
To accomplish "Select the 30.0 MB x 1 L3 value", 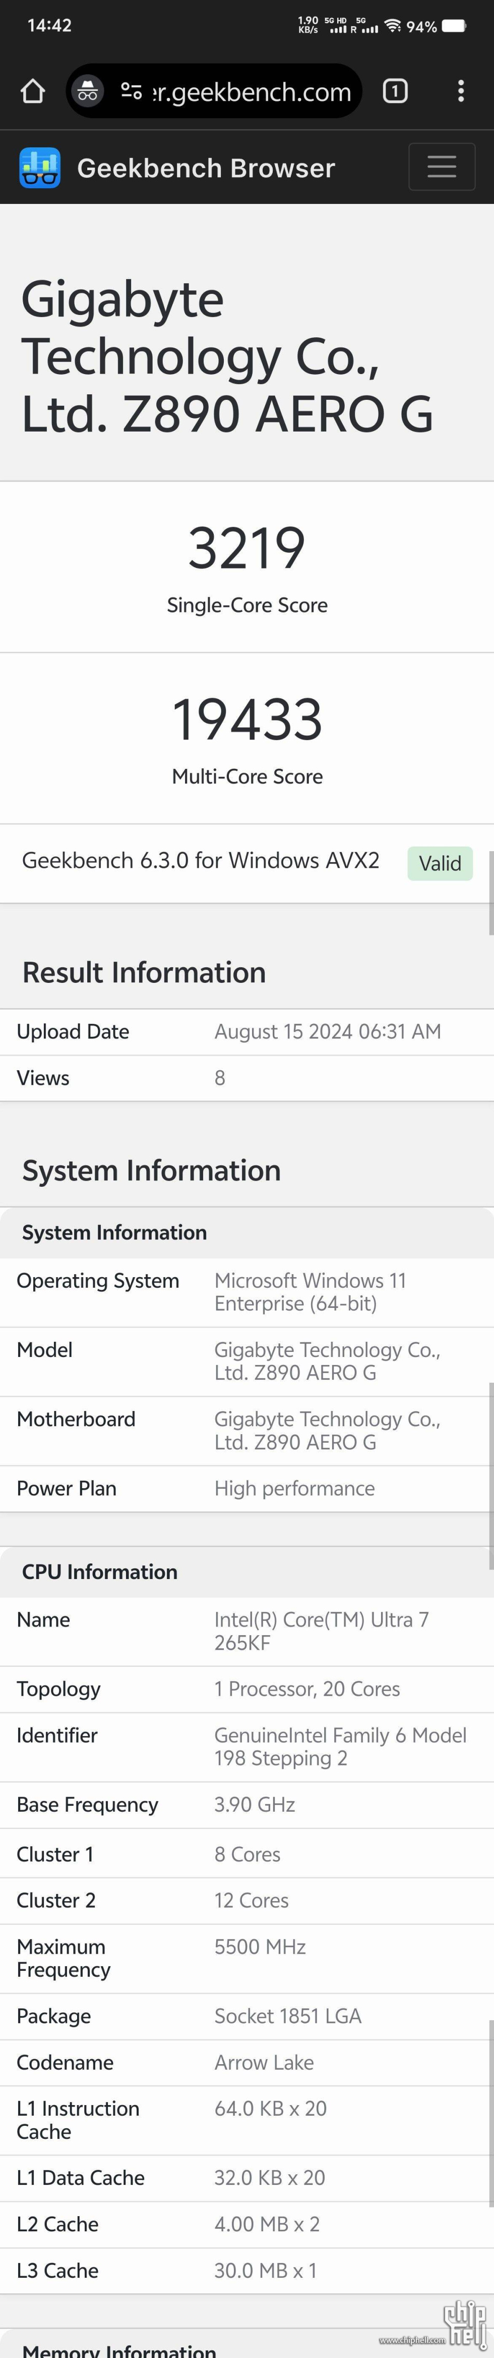I will 265,2270.
